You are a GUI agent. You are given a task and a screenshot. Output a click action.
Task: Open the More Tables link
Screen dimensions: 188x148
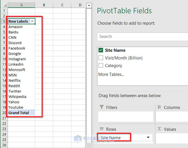coord(111,74)
